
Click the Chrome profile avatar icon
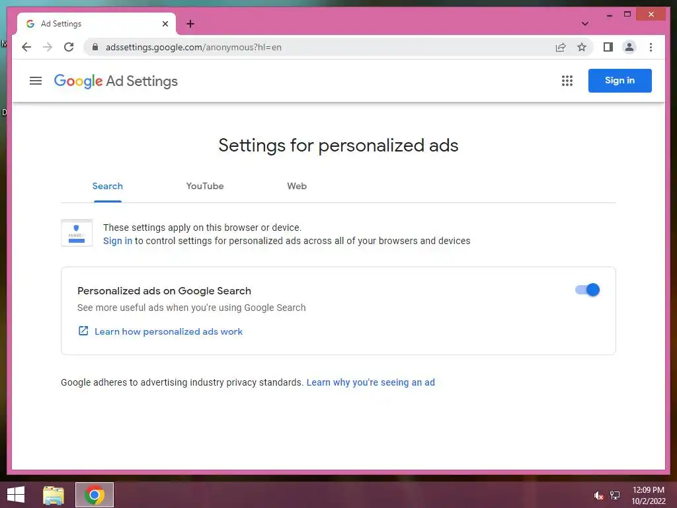tap(629, 47)
